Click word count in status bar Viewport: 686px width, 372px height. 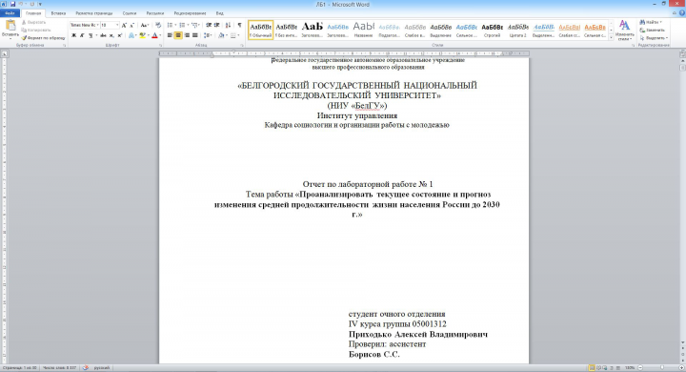[59, 368]
